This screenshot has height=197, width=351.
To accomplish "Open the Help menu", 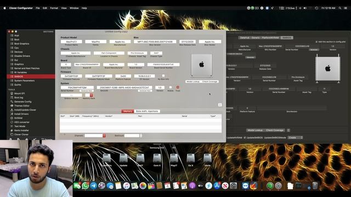I will click(x=84, y=8).
